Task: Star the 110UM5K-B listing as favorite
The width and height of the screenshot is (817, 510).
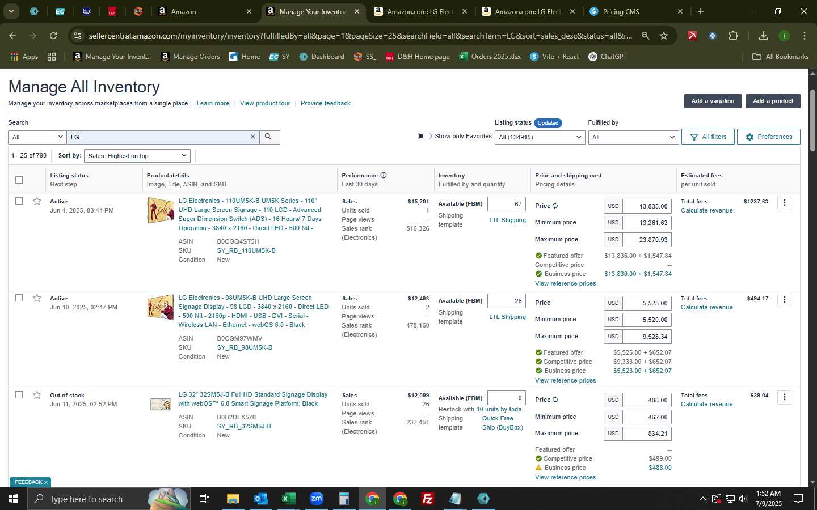Action: pos(37,201)
